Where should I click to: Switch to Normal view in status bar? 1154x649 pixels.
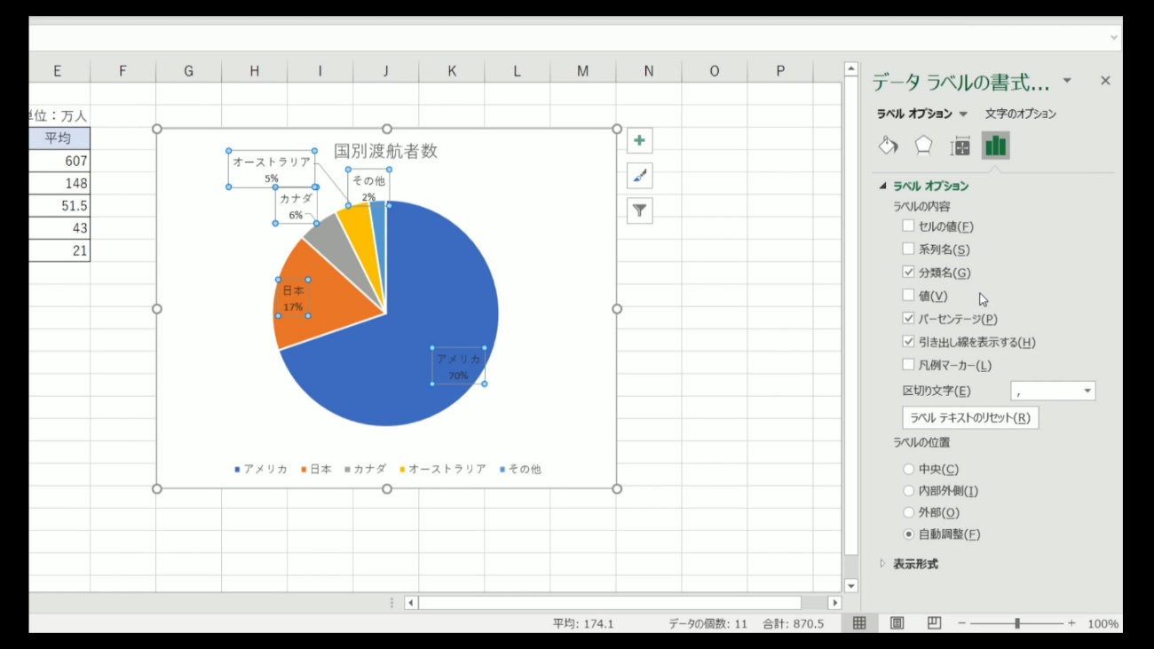pyautogui.click(x=859, y=623)
